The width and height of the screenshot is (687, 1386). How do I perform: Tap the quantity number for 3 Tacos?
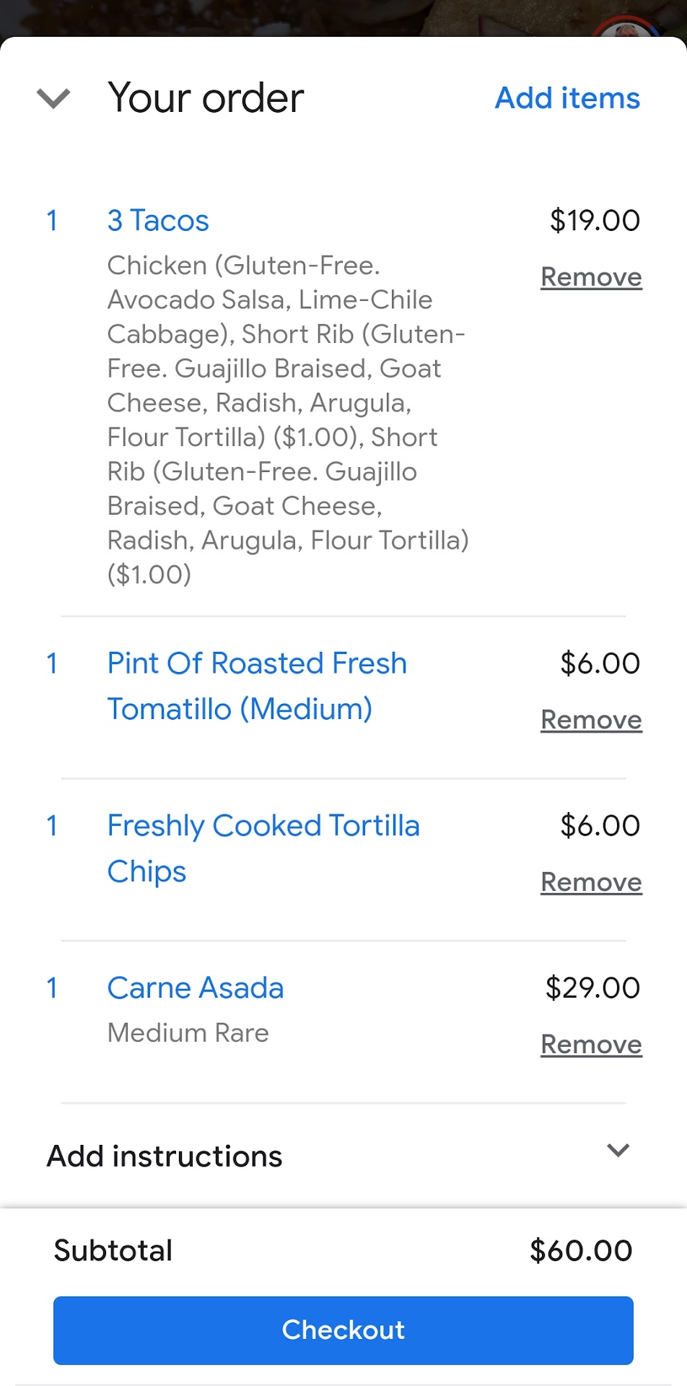point(52,221)
